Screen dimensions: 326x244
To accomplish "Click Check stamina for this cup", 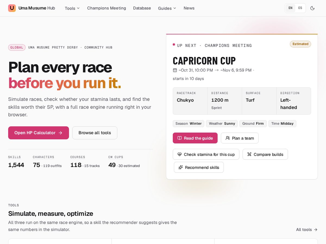I will click(x=206, y=154).
